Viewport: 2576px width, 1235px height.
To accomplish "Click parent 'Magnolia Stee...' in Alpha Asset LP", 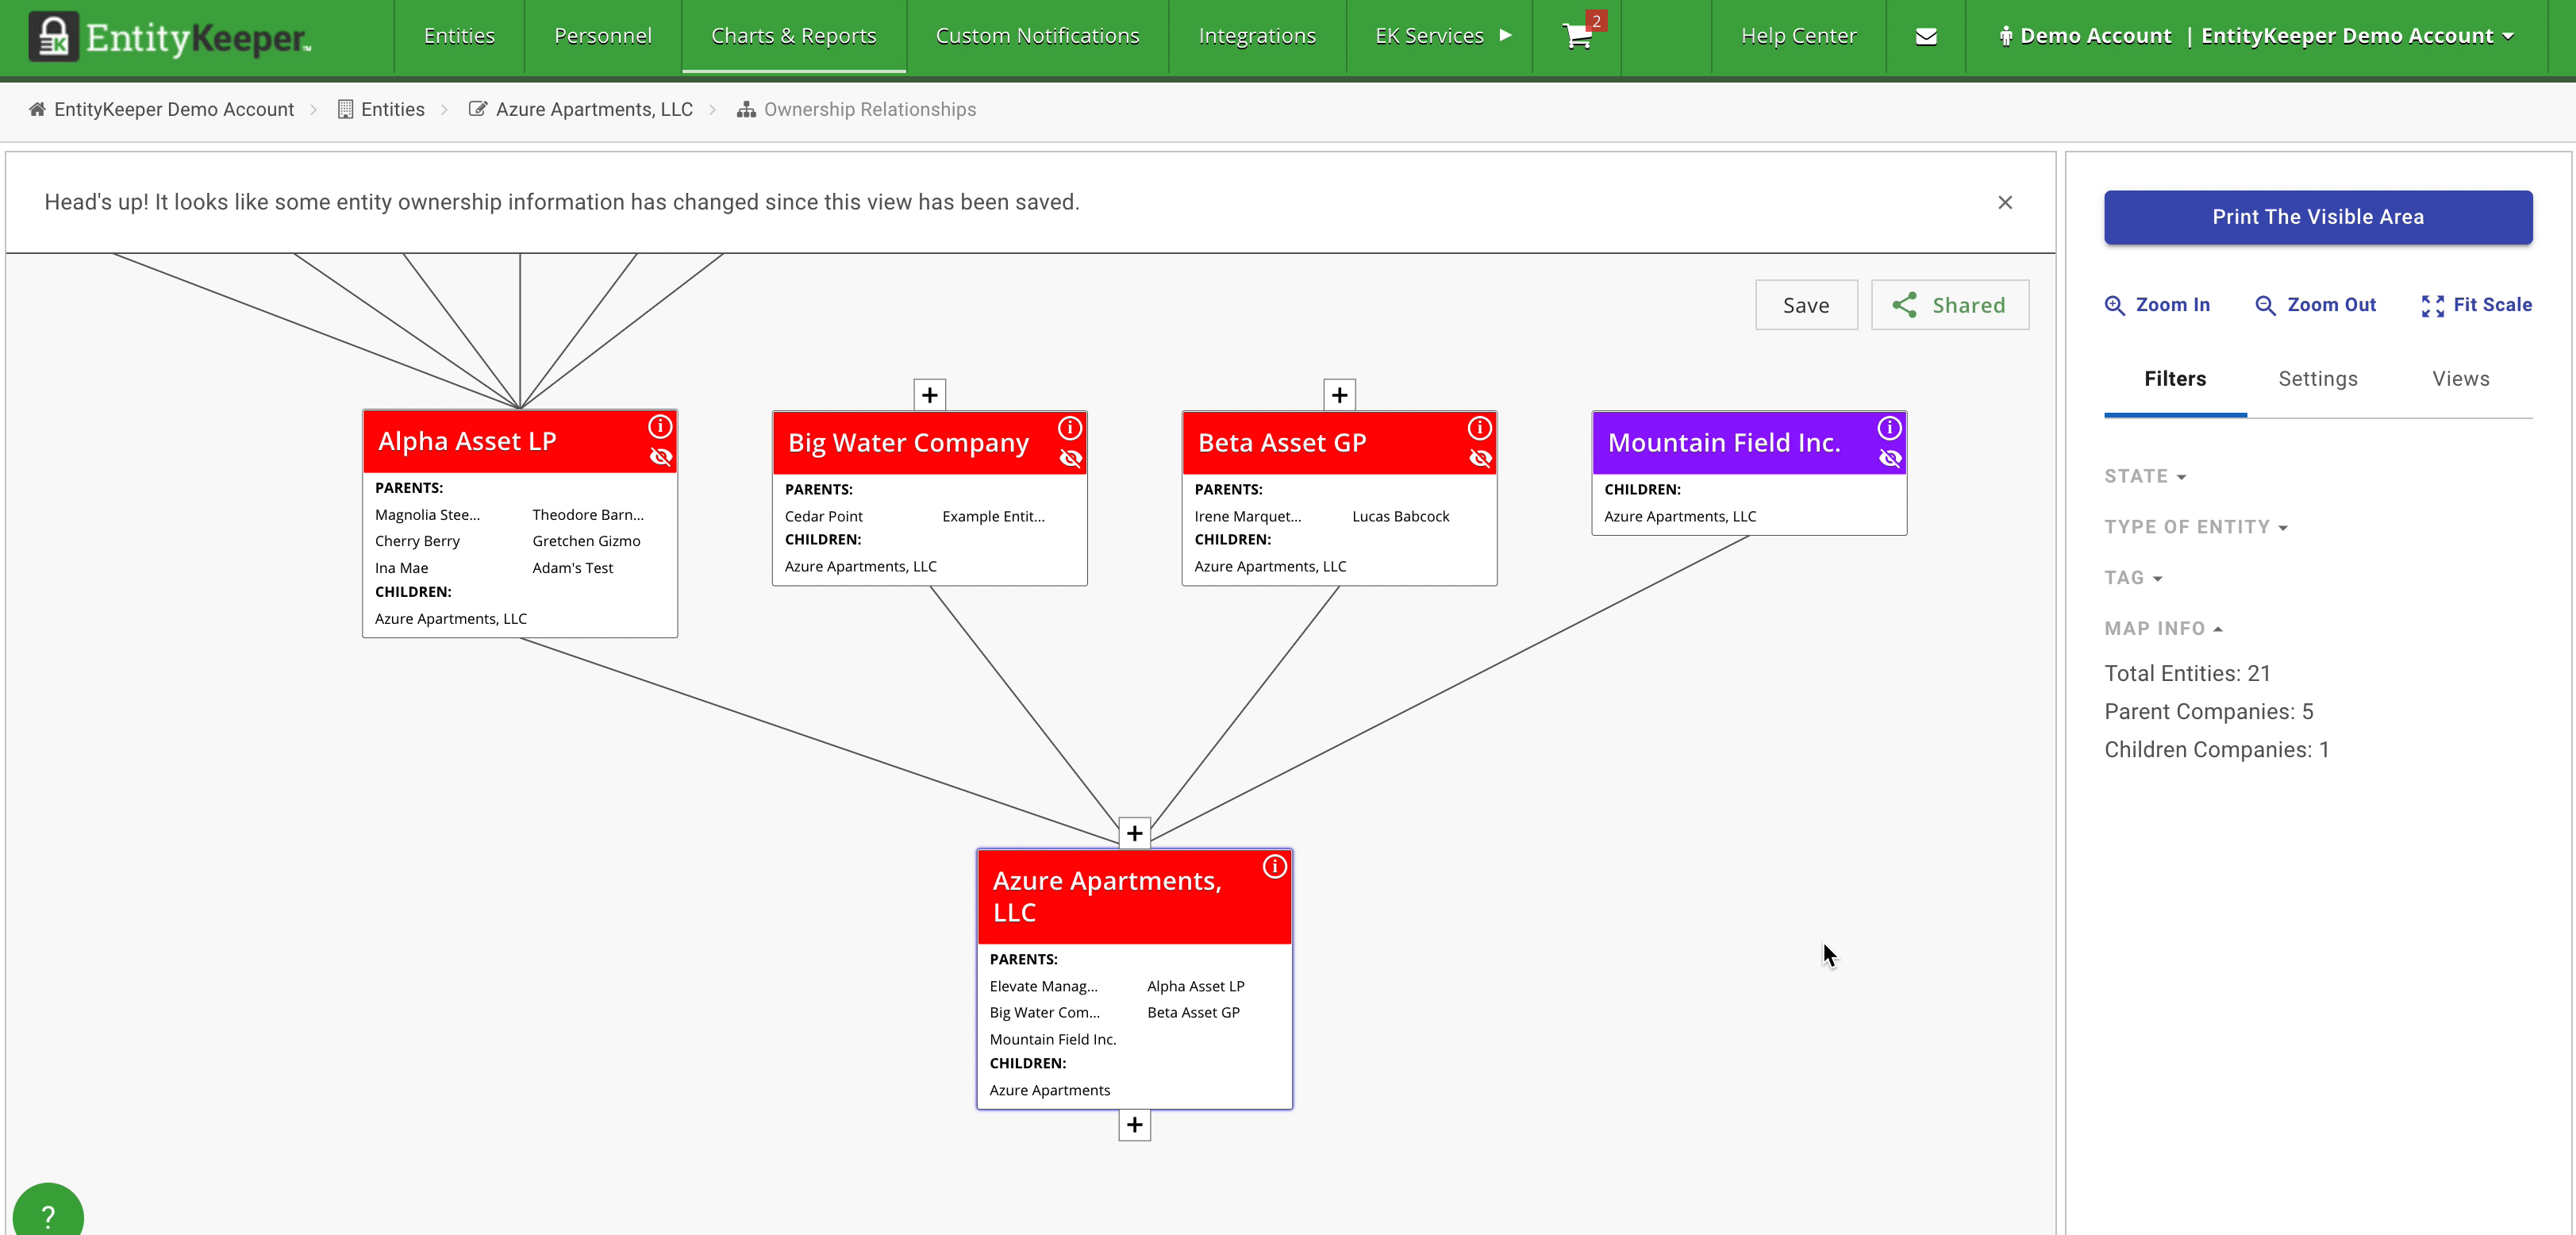I will click(x=427, y=515).
